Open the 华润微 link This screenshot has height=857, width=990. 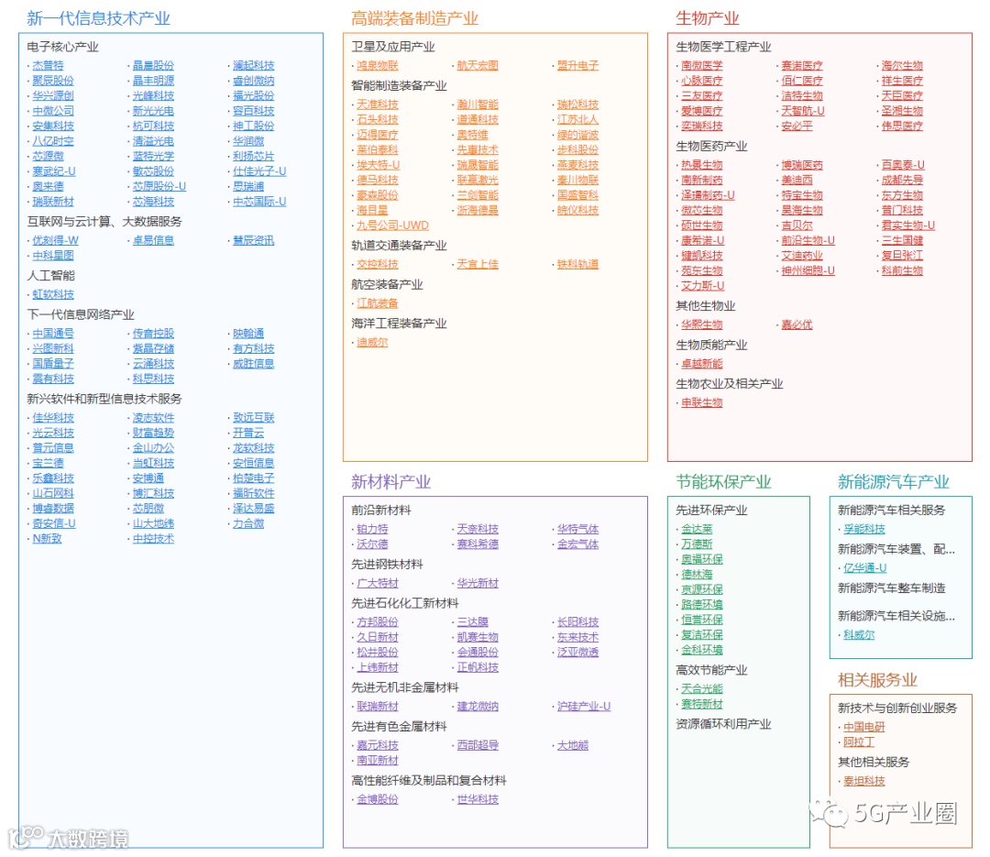(x=248, y=141)
